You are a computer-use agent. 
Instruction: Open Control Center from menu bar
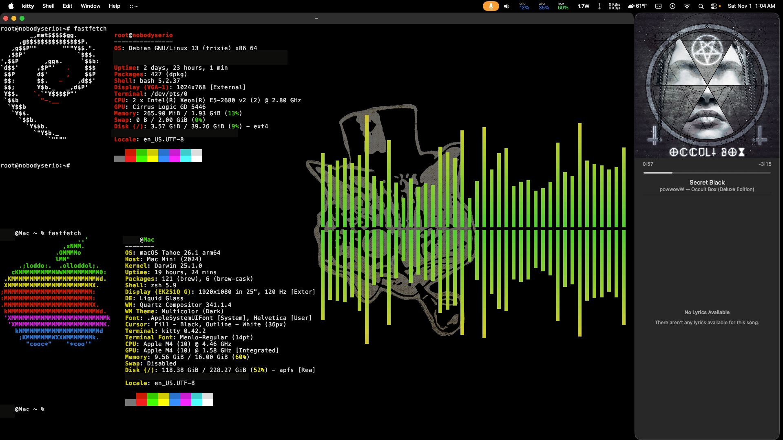pos(714,6)
